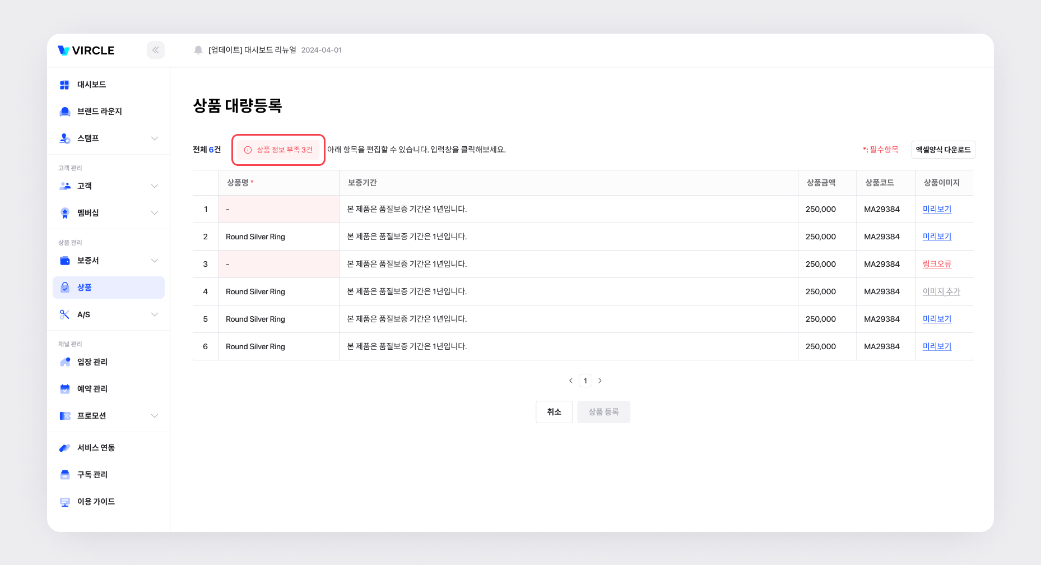Go to previous page arrow
This screenshot has height=565, width=1041.
tap(571, 381)
